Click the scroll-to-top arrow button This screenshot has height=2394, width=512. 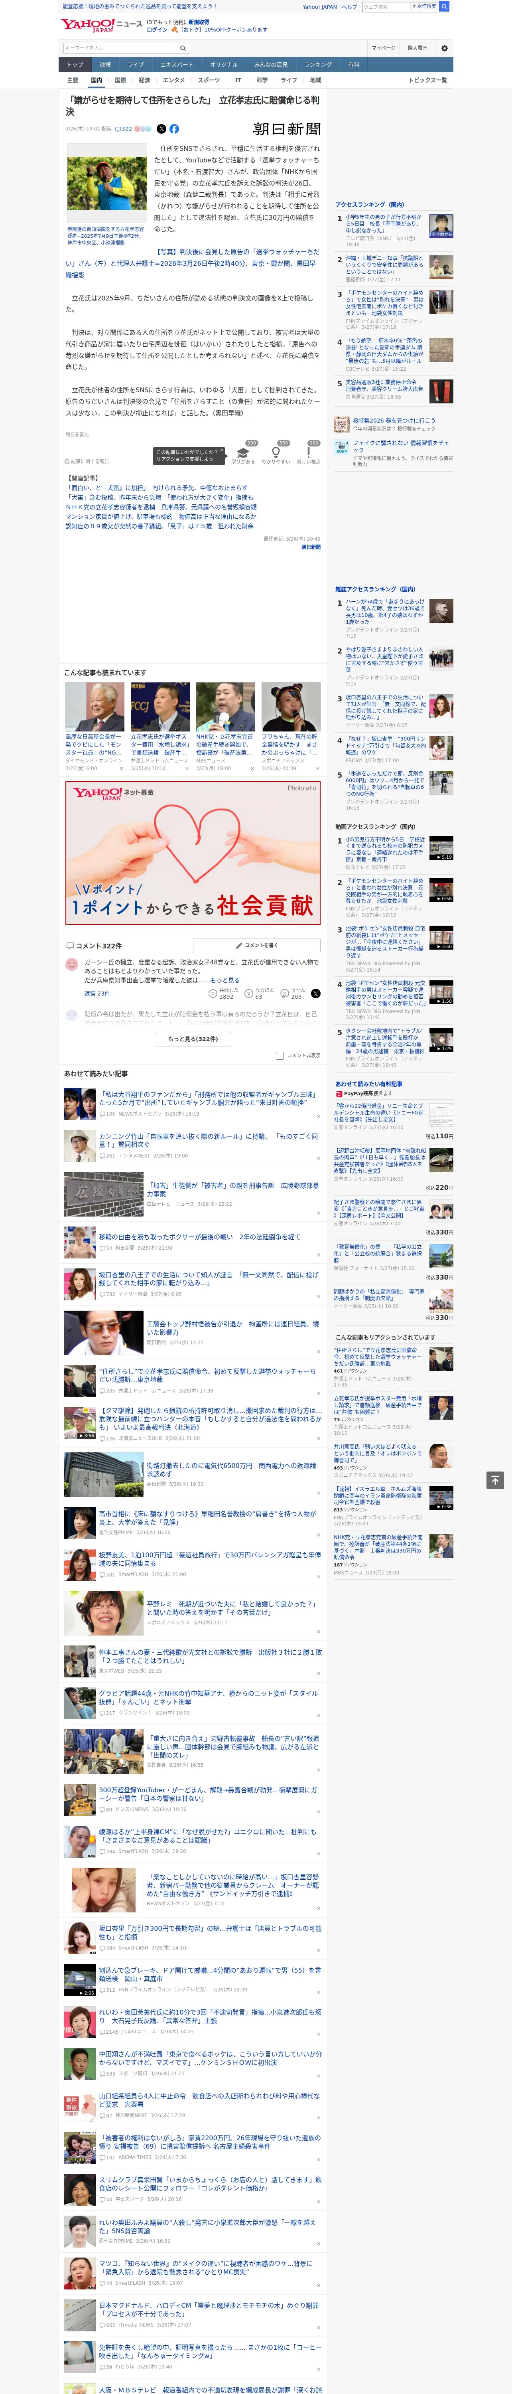tap(495, 1479)
